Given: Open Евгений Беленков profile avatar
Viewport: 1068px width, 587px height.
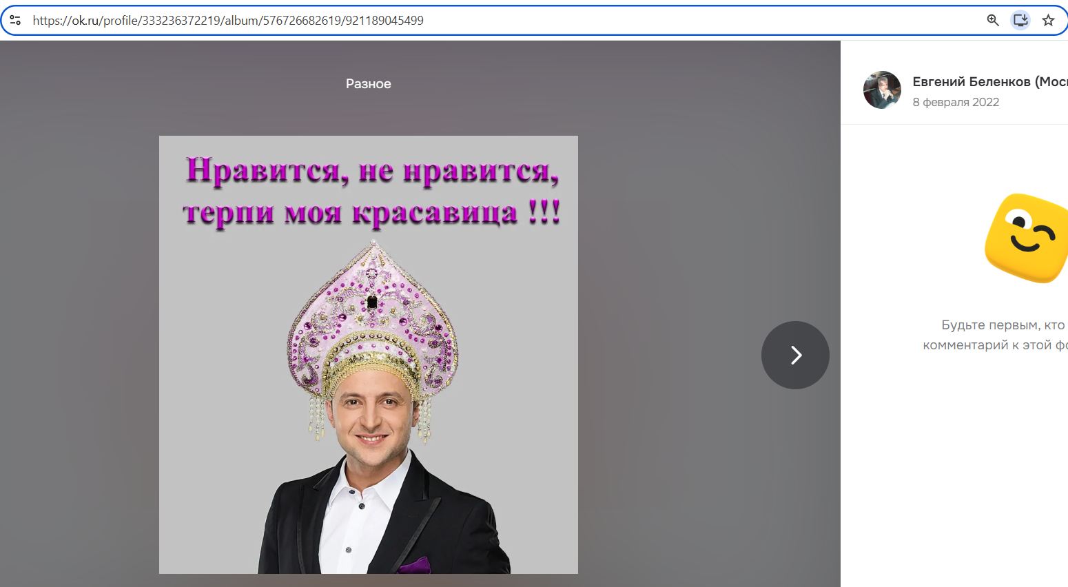Looking at the screenshot, I should point(882,90).
